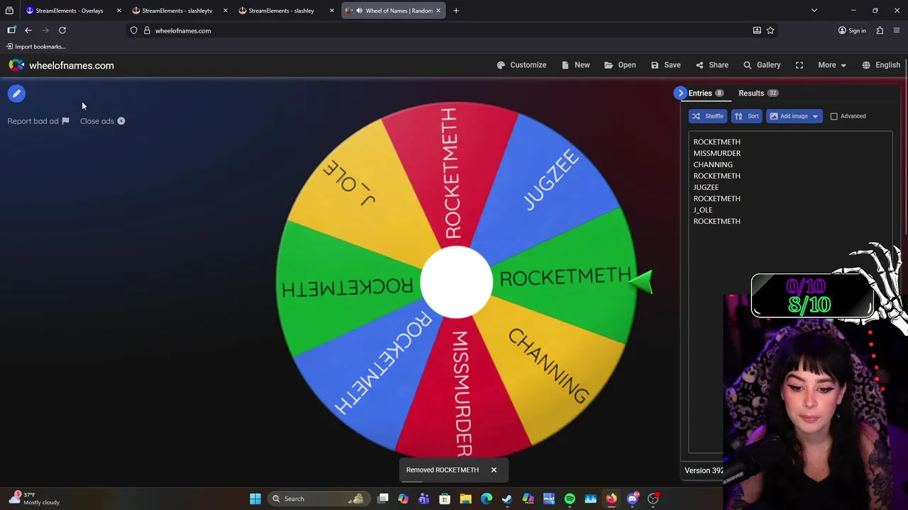Screen dimensions: 908x510
Task: Switch to StreamElements - Overlays tab
Action: point(69,11)
